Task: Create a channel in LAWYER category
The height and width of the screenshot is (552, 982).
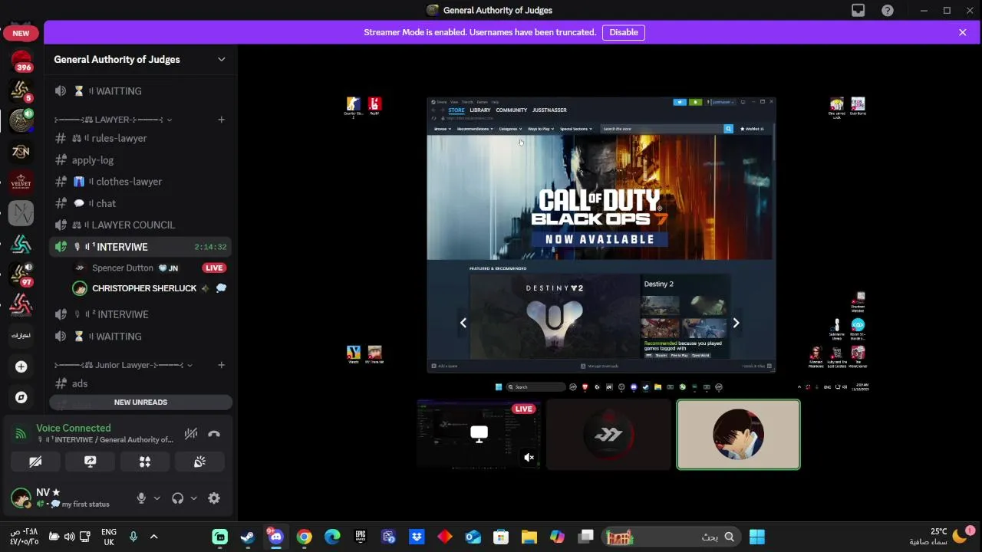Action: pos(221,120)
